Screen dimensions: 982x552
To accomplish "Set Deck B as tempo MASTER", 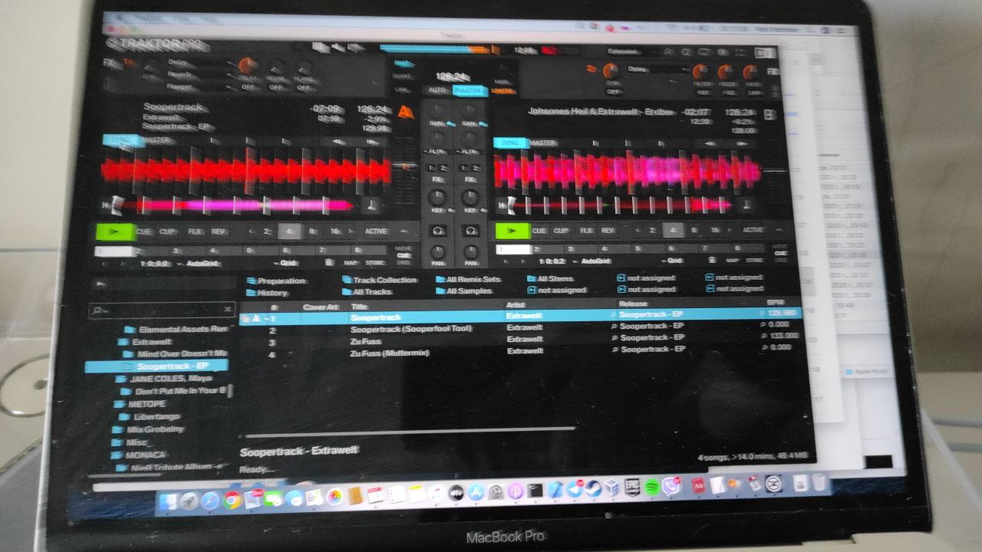I will (x=542, y=143).
